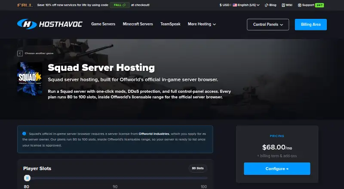344x189 pixels.
Task: Open the Offworld Industries link
Action: [x=154, y=134]
